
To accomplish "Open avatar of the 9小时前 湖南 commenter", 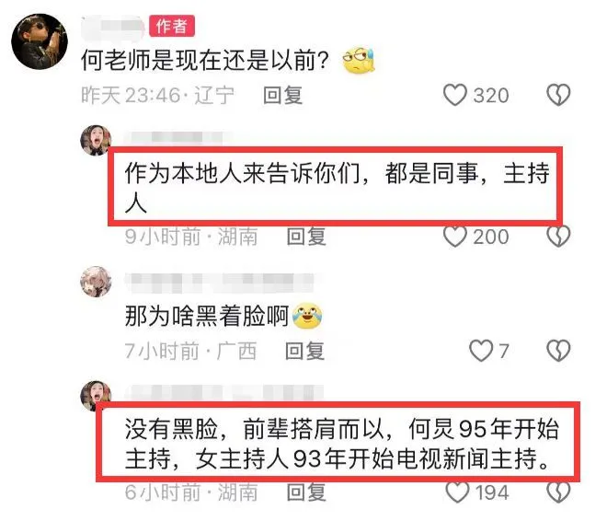I will [x=96, y=140].
